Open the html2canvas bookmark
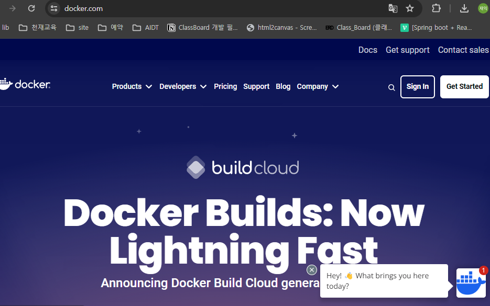 click(281, 27)
